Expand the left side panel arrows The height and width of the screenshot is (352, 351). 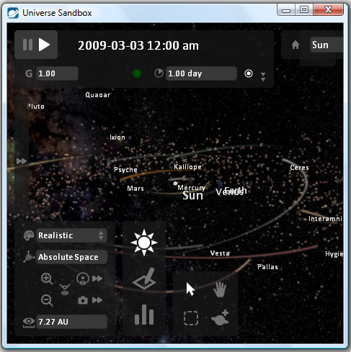coord(22,161)
